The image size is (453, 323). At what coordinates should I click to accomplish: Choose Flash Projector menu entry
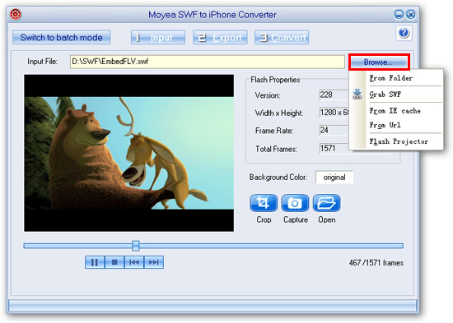pos(396,141)
